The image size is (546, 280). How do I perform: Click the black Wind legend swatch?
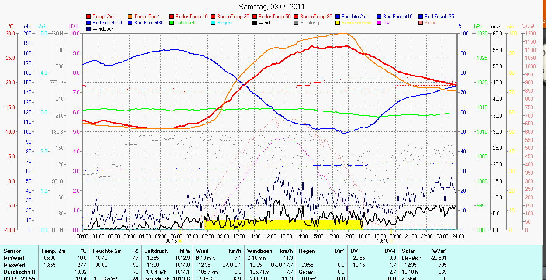(x=254, y=22)
